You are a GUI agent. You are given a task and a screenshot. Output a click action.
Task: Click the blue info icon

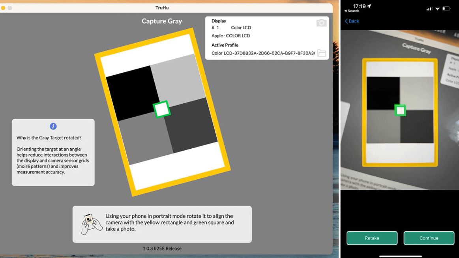(53, 126)
